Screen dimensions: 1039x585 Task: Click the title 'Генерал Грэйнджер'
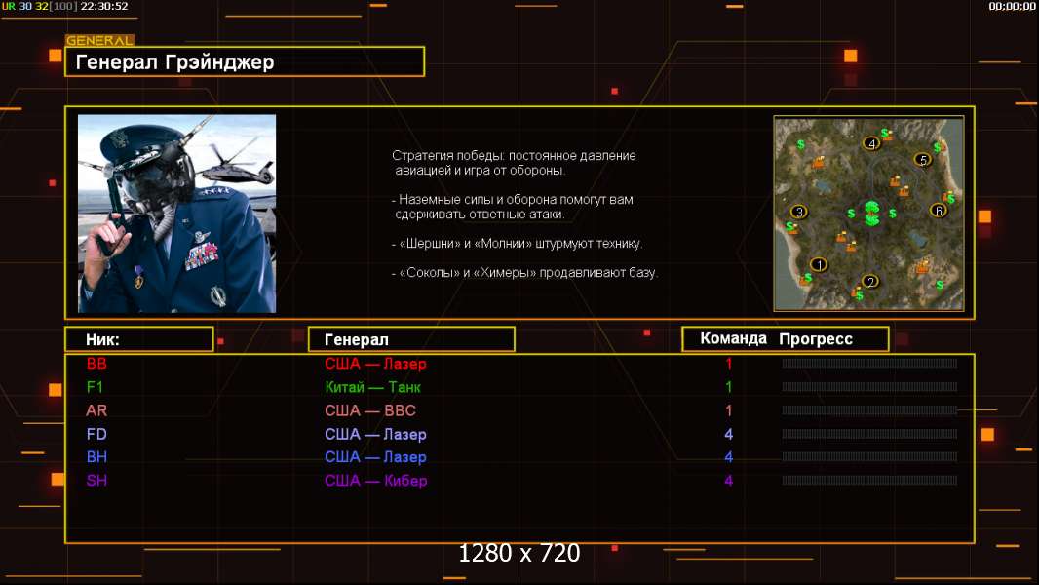[174, 61]
